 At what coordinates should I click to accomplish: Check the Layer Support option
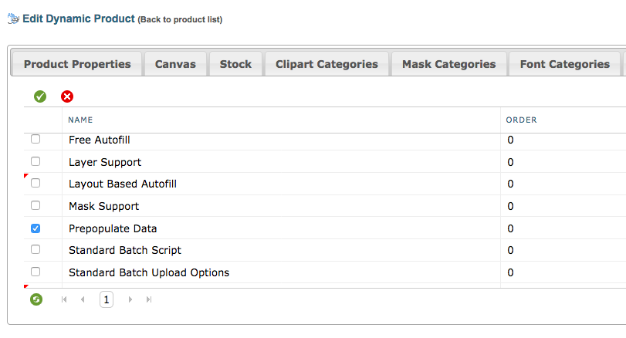point(36,162)
